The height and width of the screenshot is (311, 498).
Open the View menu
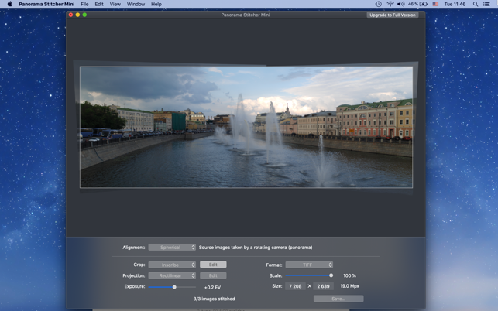(x=115, y=4)
